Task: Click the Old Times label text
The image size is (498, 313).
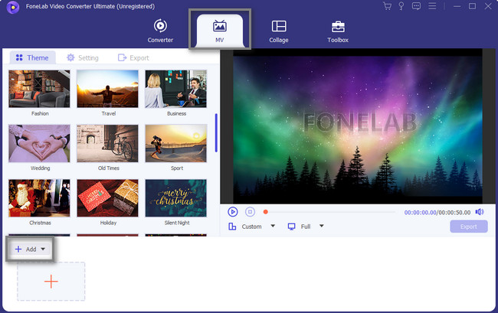Action: click(x=108, y=168)
